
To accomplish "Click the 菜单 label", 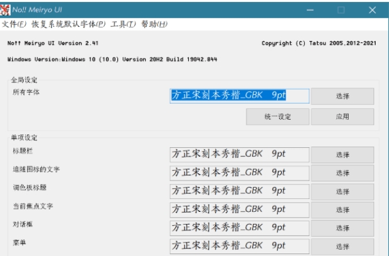I will point(19,243).
